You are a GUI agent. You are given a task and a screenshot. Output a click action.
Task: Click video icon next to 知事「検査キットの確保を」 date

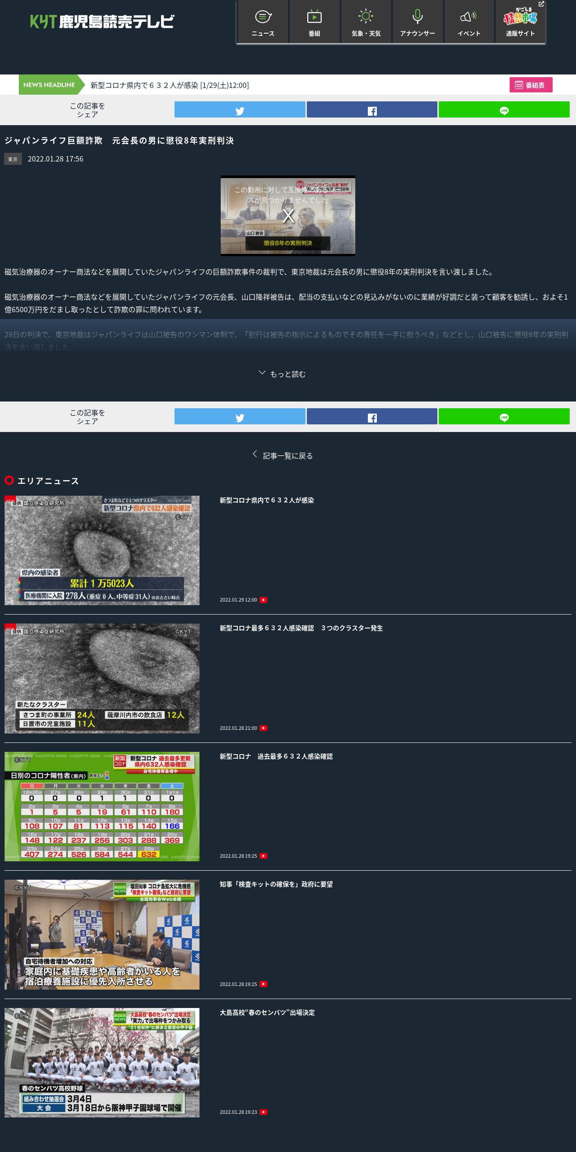tap(263, 984)
